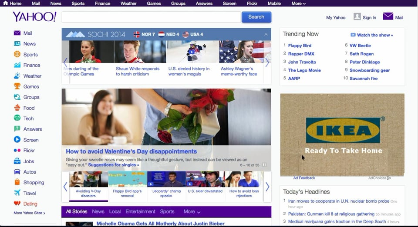Viewport: 418px width, 227px height.
Task: Expand the More menu in top navigation
Action: point(299,3)
